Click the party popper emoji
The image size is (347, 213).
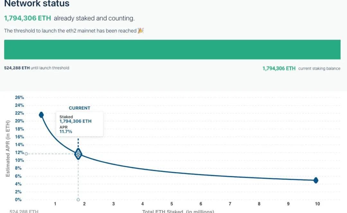point(141,31)
